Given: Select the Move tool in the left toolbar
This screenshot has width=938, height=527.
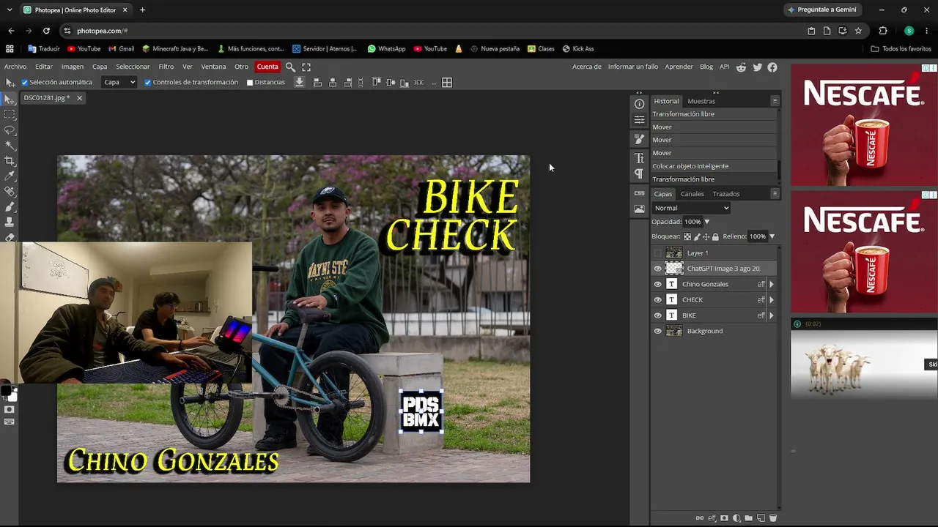Looking at the screenshot, I should tap(10, 99).
